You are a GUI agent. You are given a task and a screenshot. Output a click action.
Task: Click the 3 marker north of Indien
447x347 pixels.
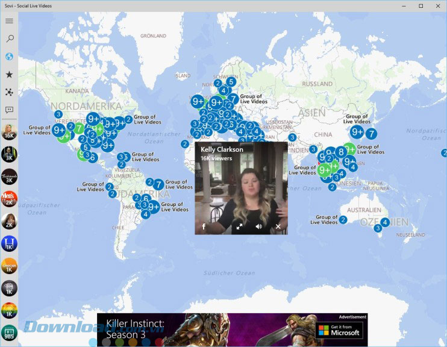pyautogui.click(x=292, y=137)
